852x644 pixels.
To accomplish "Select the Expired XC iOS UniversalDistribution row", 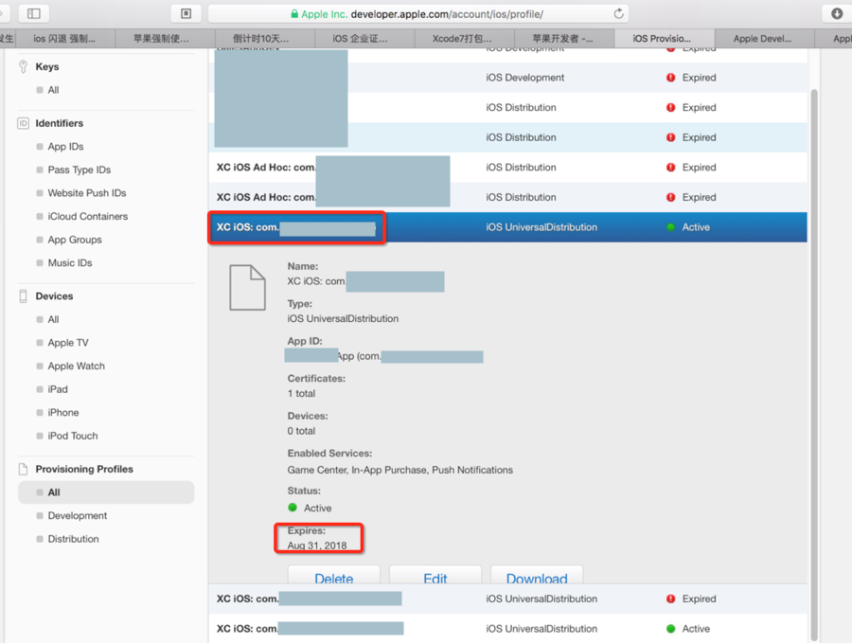I will (x=507, y=599).
